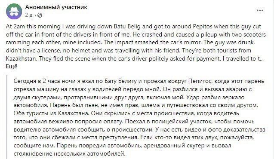Click the anonymous member avatar icon
This screenshot has height=159, width=274.
(x=14, y=11)
